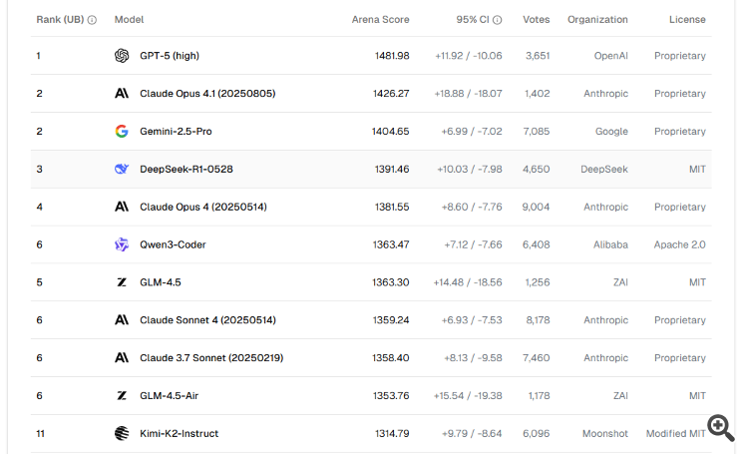The image size is (748, 454).
Task: Click the DeepSeek-R1-0528 model name
Action: pyautogui.click(x=187, y=170)
